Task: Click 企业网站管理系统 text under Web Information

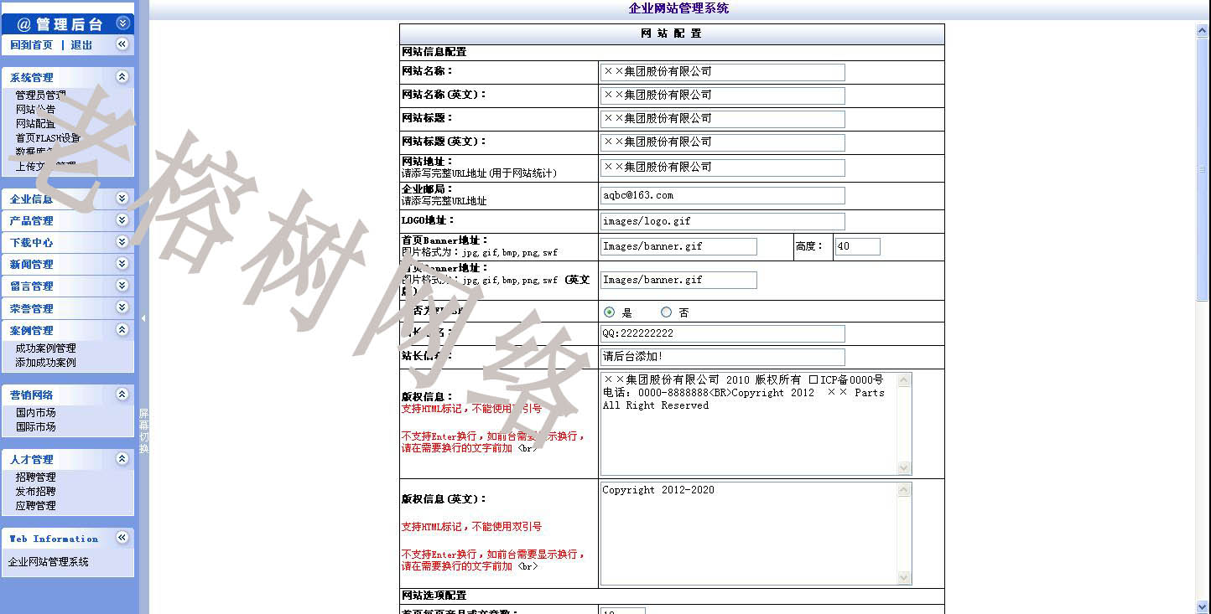Action: tap(49, 562)
